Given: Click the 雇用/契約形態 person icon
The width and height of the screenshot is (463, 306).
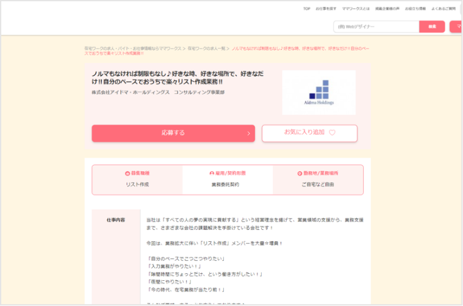Looking at the screenshot, I should pos(212,173).
